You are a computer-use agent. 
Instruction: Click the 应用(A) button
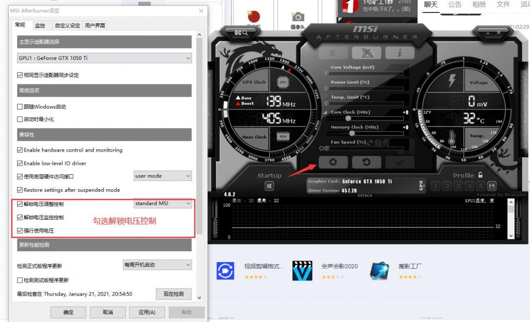click(x=147, y=312)
